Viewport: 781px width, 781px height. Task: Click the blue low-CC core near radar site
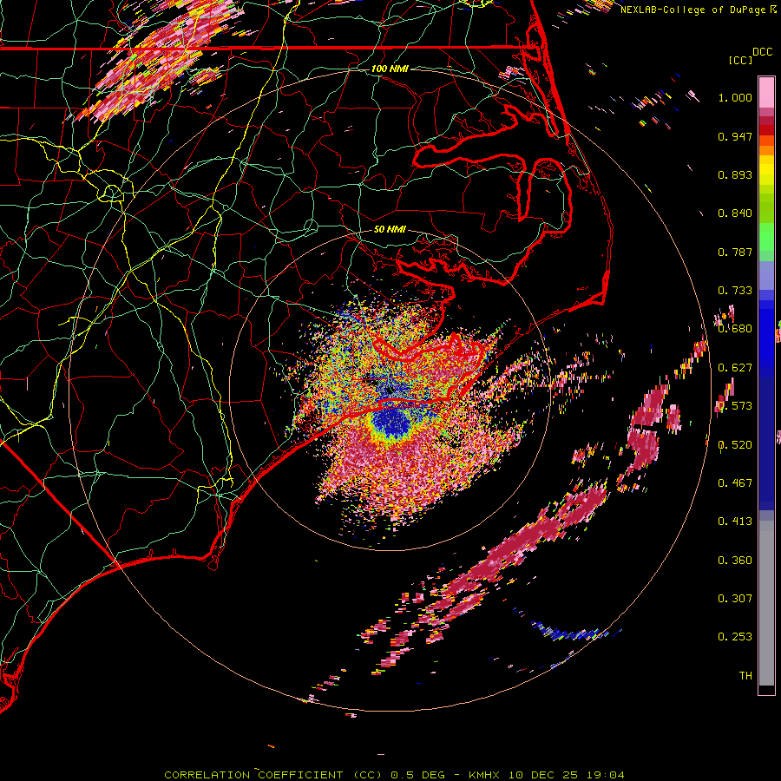[390, 422]
